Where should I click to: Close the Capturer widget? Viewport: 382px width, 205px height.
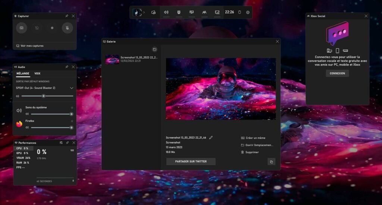[x=73, y=16]
